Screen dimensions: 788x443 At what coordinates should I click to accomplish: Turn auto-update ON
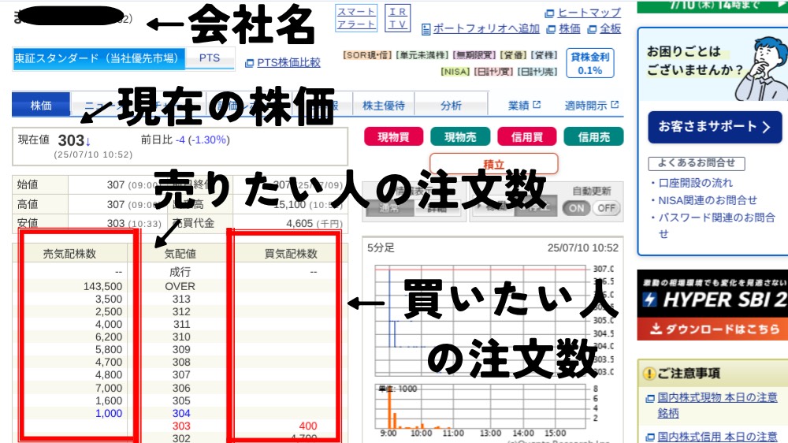coord(577,208)
